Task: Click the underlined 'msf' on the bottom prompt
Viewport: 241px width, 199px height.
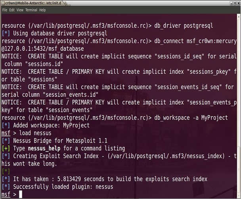Action: (x=6, y=195)
